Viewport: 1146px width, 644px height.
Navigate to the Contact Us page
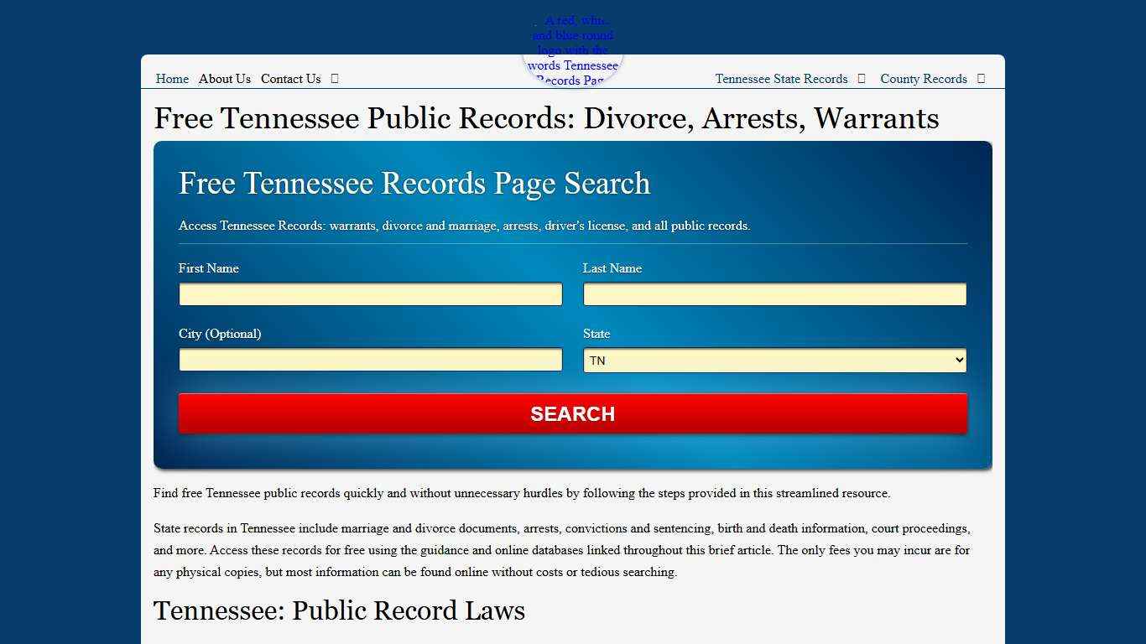[290, 79]
